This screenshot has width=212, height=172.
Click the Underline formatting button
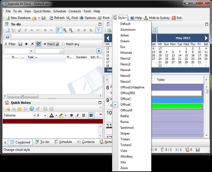click(83, 115)
